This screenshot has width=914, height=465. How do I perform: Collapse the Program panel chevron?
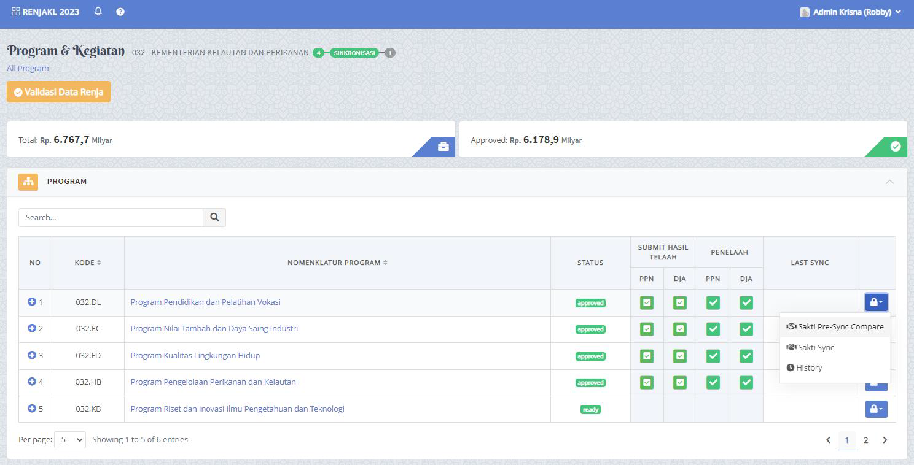(x=889, y=182)
